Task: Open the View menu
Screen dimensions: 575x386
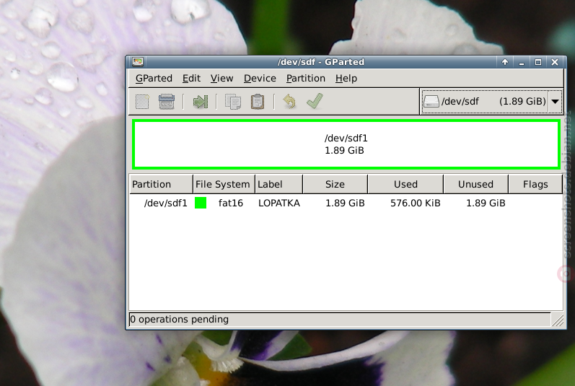Action: tap(221, 79)
